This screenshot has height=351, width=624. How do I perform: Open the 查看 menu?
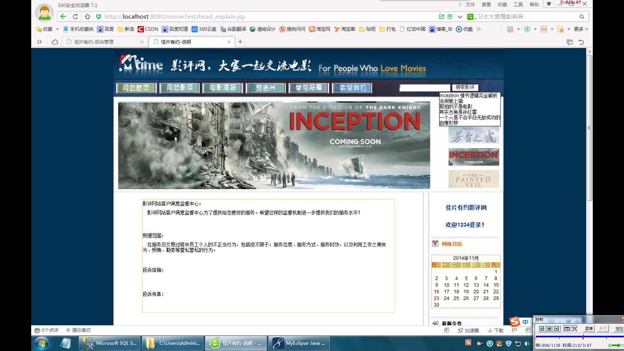click(x=486, y=5)
